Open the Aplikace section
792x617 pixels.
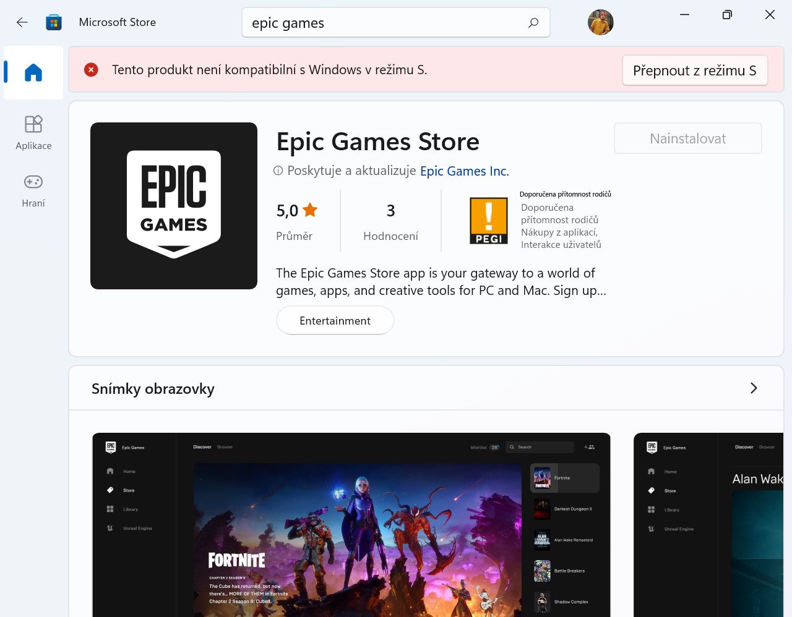[33, 133]
